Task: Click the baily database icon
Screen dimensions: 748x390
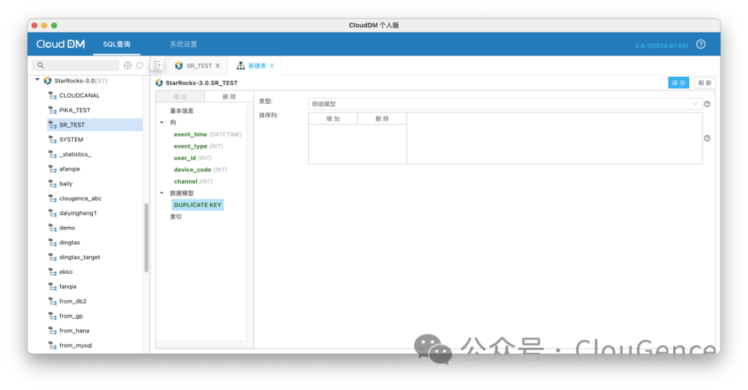Action: pos(53,184)
